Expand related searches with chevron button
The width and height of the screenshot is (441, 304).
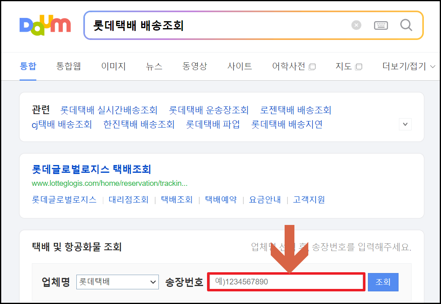pos(405,124)
